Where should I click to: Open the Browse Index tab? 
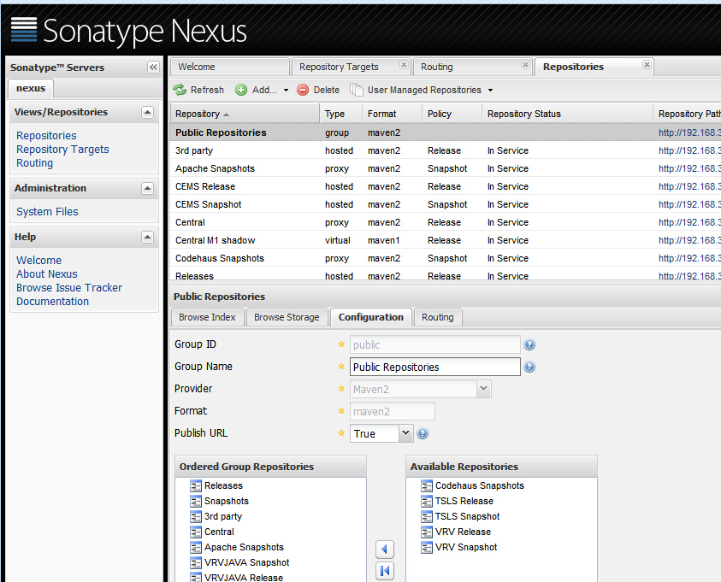click(x=207, y=317)
